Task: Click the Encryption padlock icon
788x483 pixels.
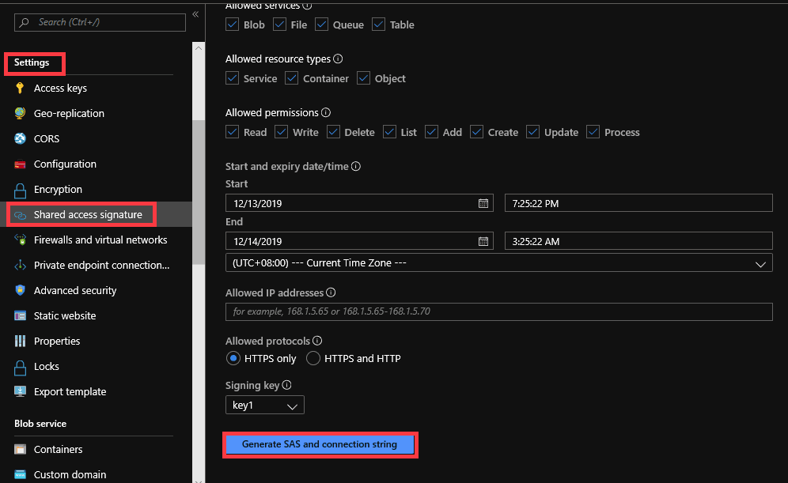Action: [20, 190]
